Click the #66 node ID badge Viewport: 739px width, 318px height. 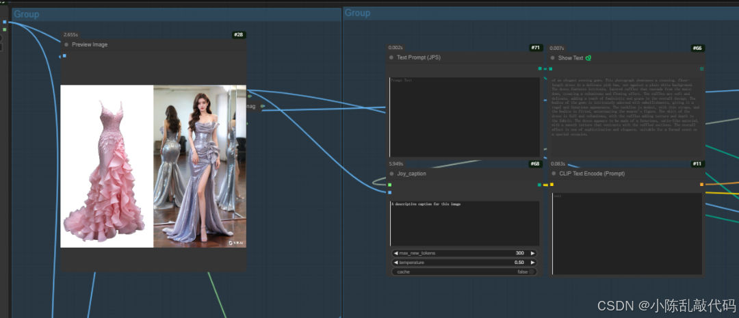click(x=698, y=48)
